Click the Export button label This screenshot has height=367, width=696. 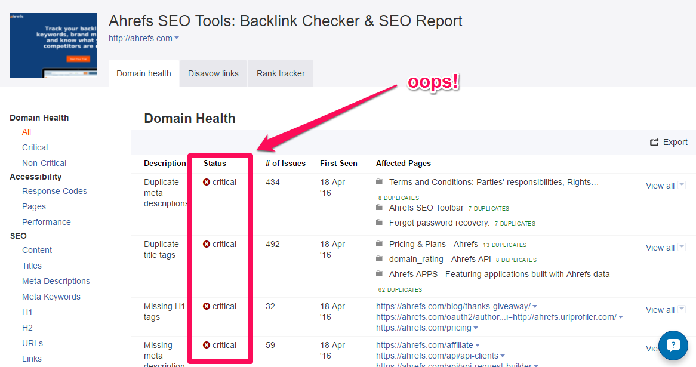click(675, 142)
